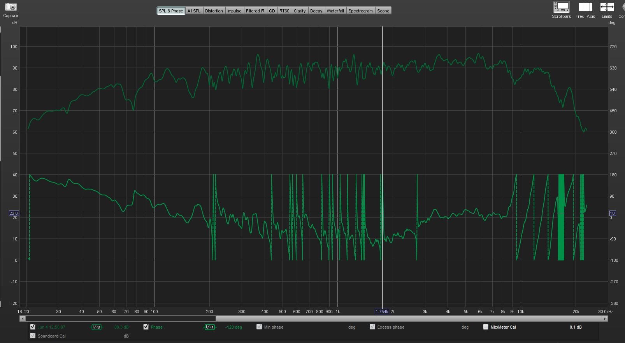Screen dimensions: 625x343
Task: Click the Soundcard Cal label
Action: (x=52, y=336)
